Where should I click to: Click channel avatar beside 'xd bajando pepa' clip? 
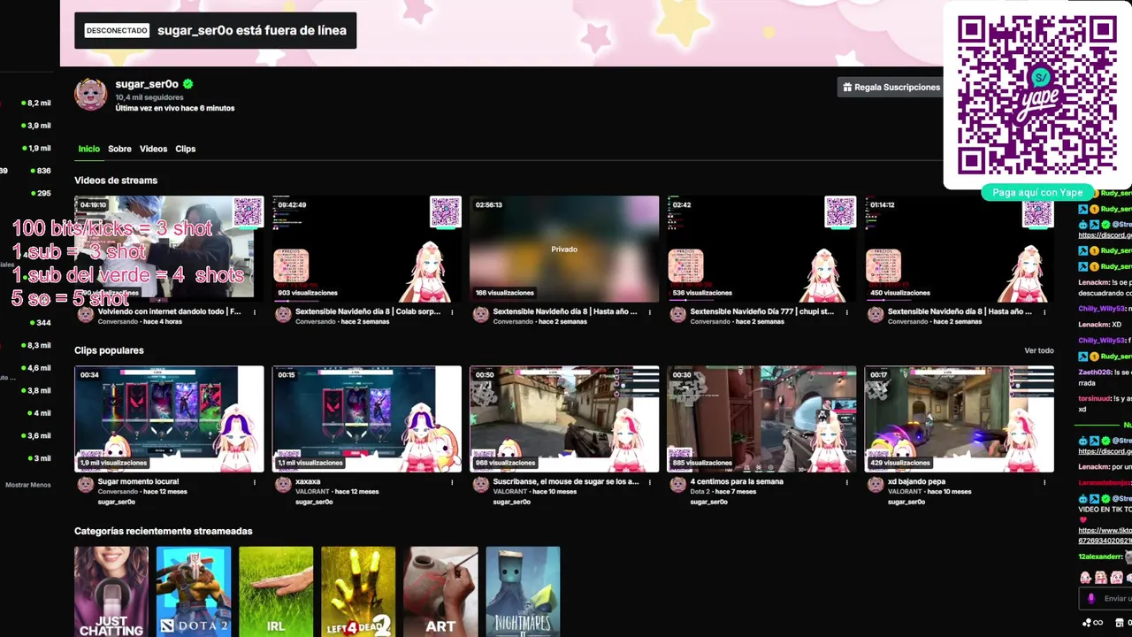click(876, 484)
